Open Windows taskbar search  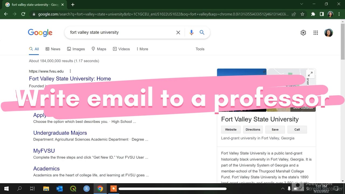19,189
